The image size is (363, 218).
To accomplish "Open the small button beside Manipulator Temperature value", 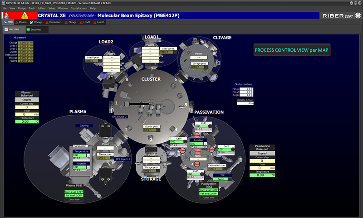I will coord(88,155).
